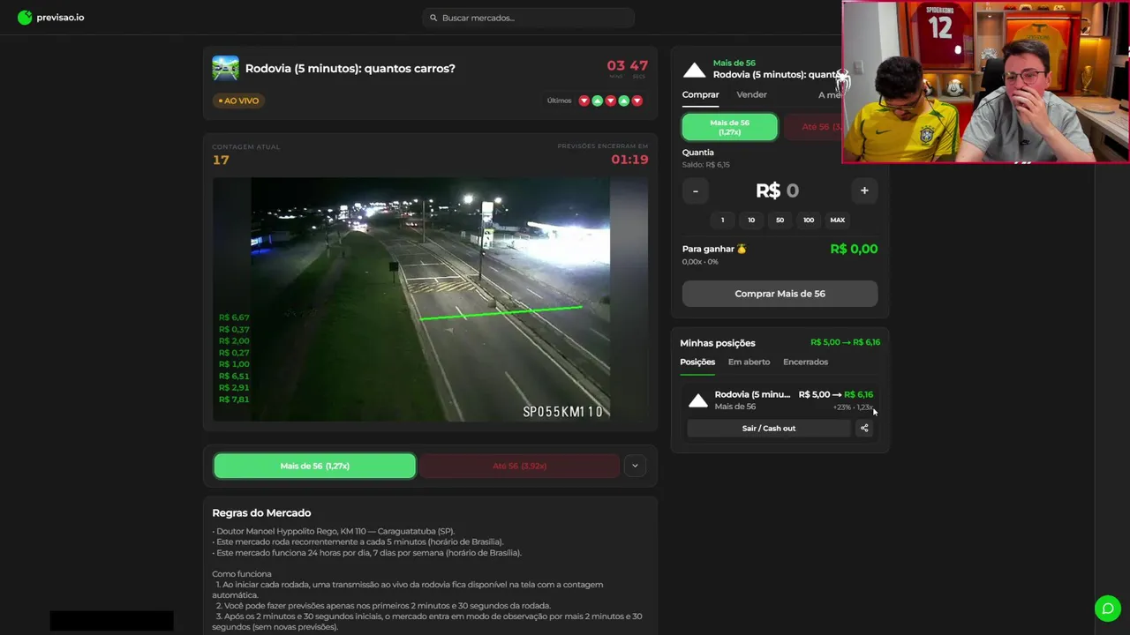Viewport: 1130px width, 635px height.
Task: Click the Sair / Cash out button
Action: coord(769,429)
